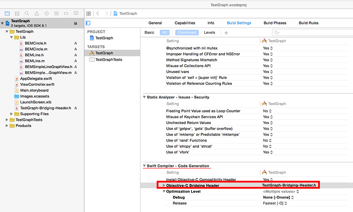
Task: Open the Breakpoint navigator icon
Action: click(x=66, y=14)
